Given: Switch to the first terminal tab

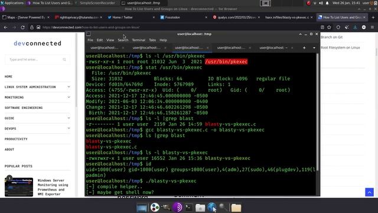Looking at the screenshot, I should coord(104,48).
